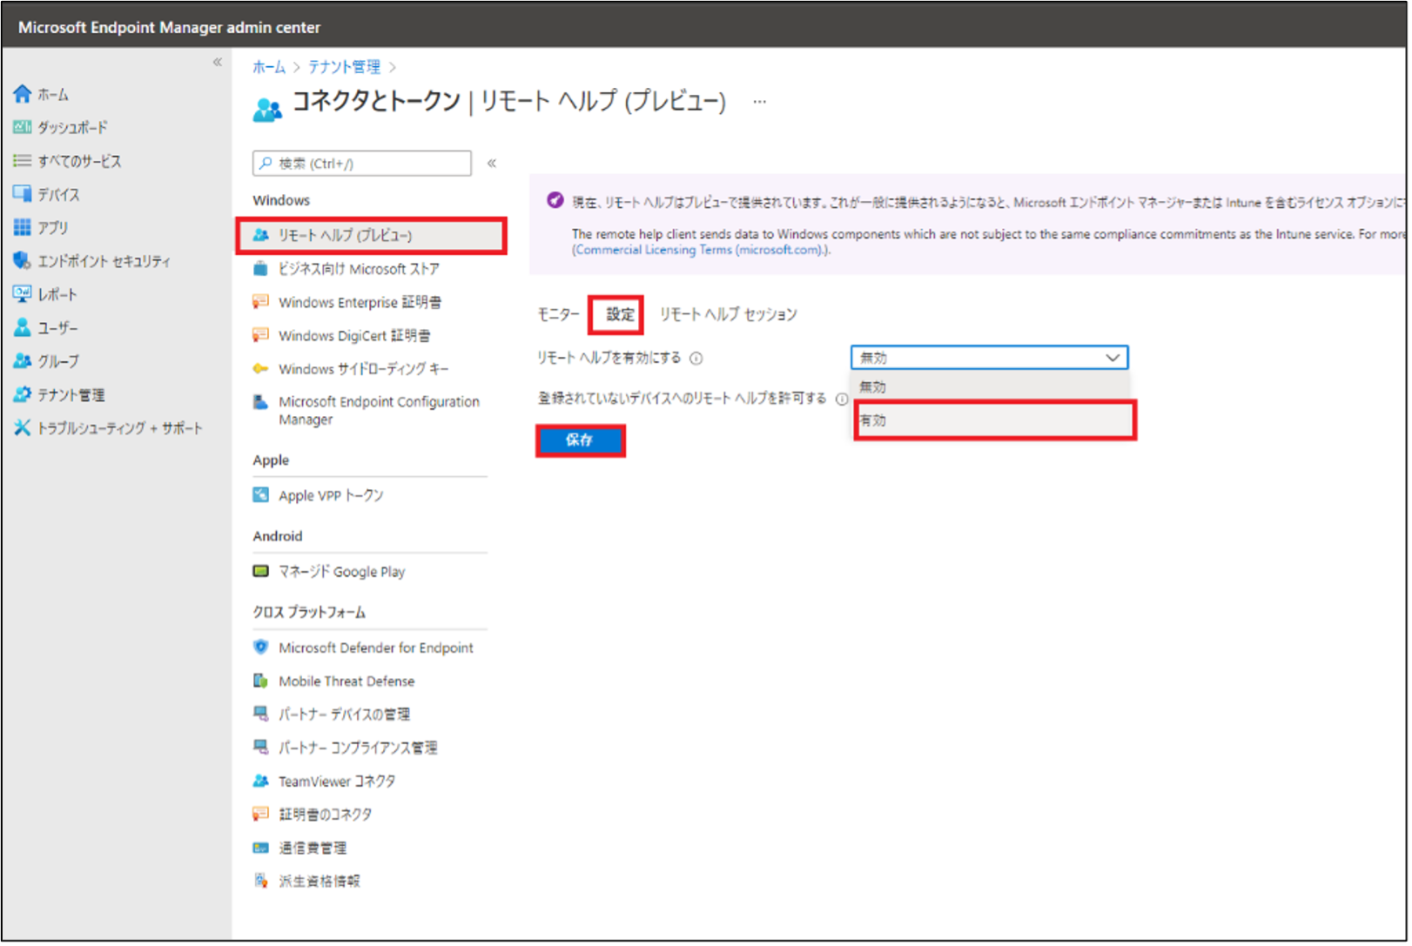The width and height of the screenshot is (1412, 946).
Task: Click the 検索 (Ctrl+/) search field
Action: [363, 164]
